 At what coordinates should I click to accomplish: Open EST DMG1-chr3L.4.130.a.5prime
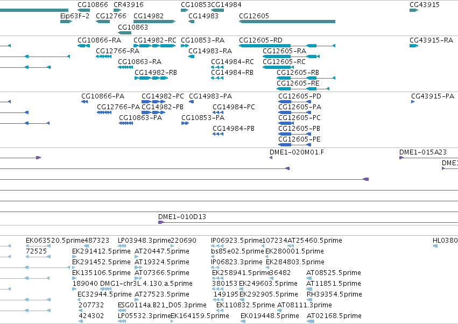click(x=146, y=284)
